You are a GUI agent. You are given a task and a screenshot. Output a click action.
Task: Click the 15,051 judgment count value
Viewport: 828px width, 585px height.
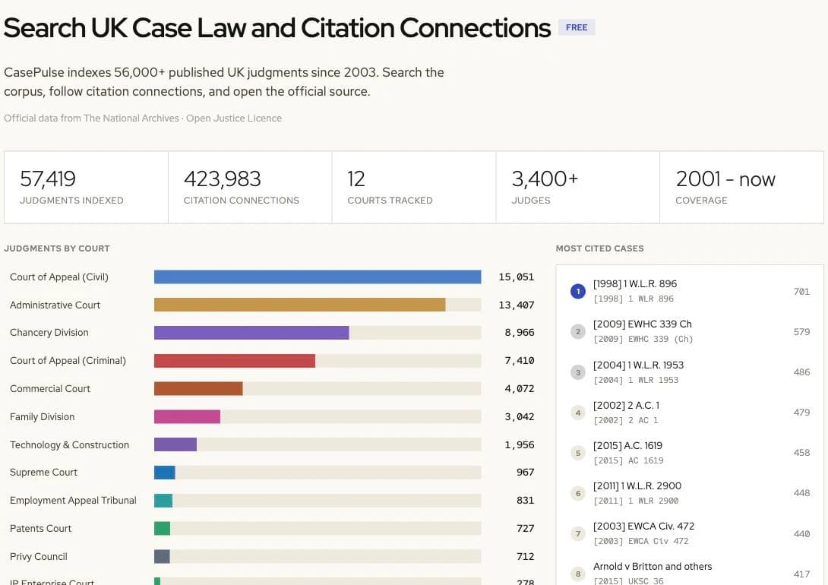point(516,277)
